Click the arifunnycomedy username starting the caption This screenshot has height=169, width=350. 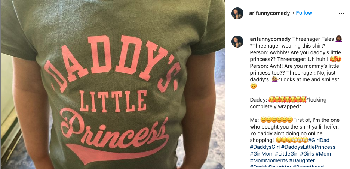[270, 39]
